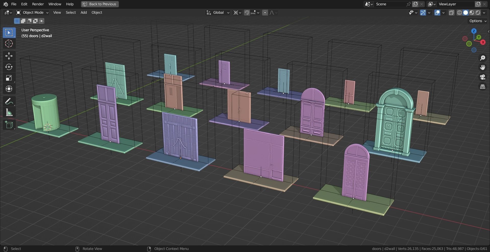
Task: Select the Scale tool
Action: (x=9, y=78)
